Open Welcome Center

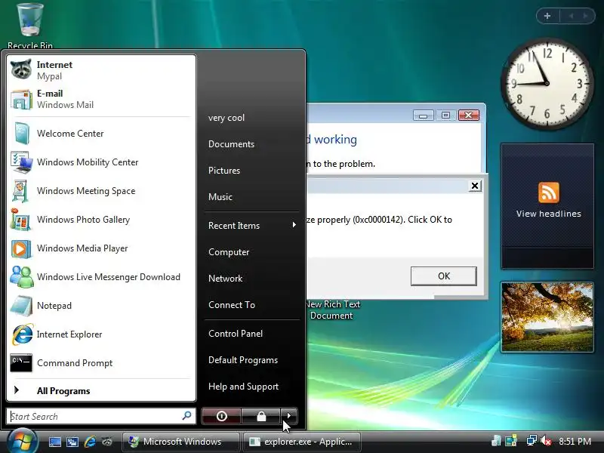tap(101, 134)
